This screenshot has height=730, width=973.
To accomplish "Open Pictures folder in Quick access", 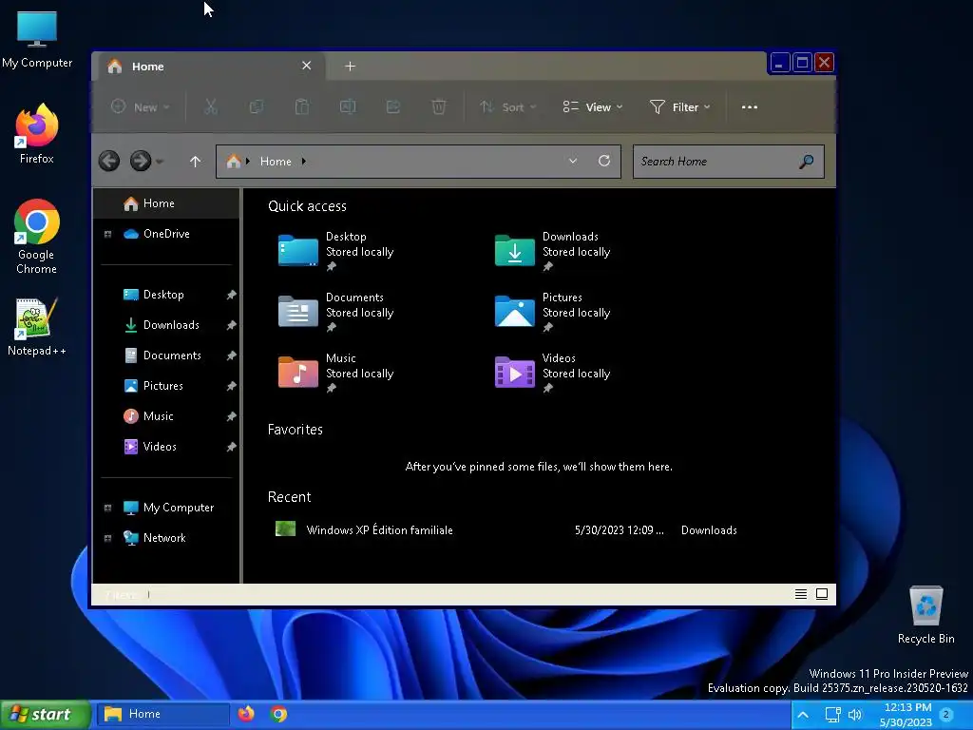I will pyautogui.click(x=552, y=312).
